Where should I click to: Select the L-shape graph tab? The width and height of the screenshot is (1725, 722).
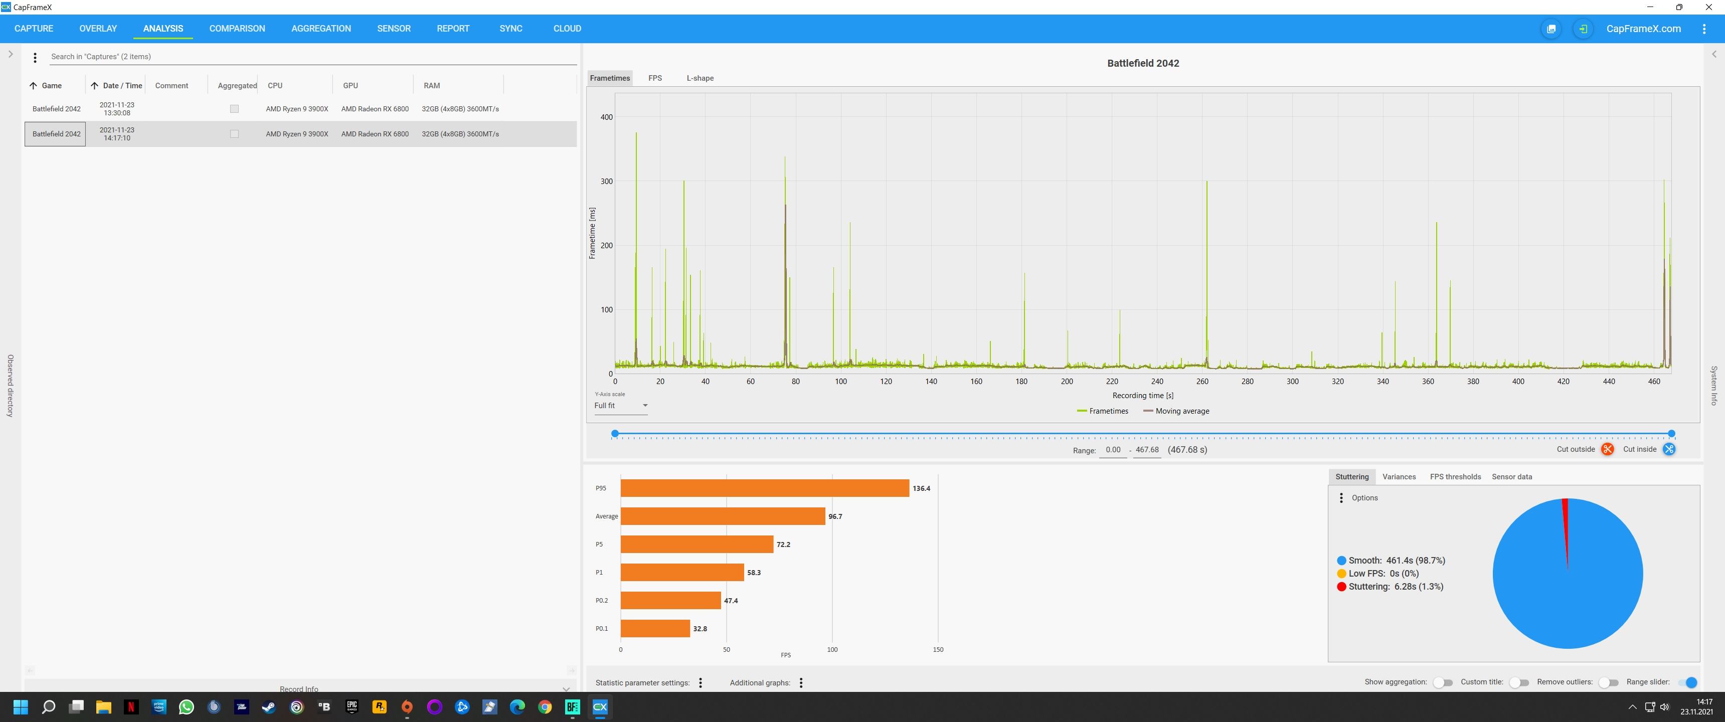[700, 78]
